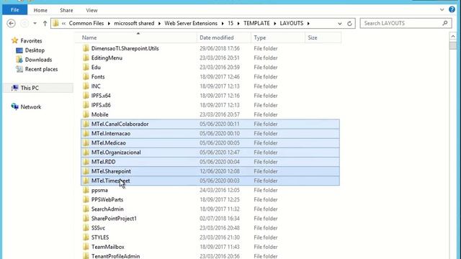
Task: Select the INC folder icon
Action: [x=86, y=86]
